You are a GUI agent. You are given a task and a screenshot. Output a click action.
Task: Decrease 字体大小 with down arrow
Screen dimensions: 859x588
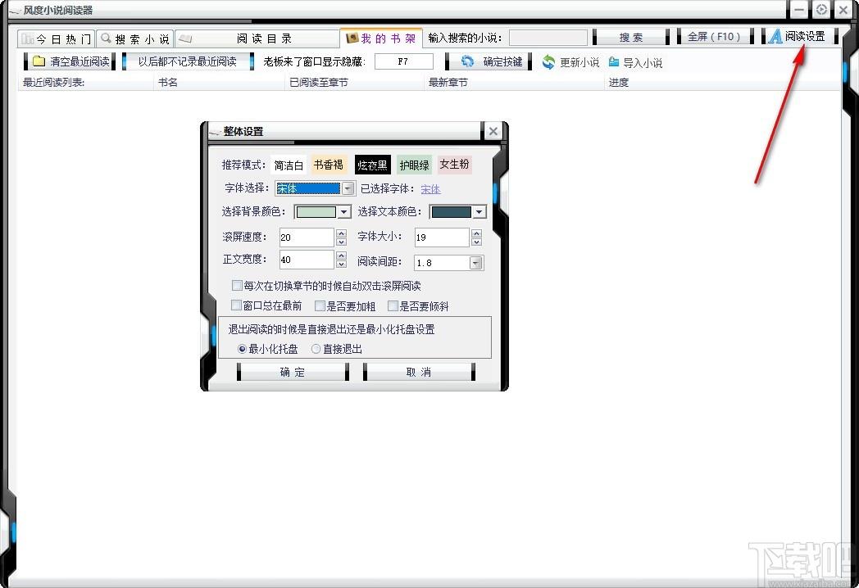point(476,242)
